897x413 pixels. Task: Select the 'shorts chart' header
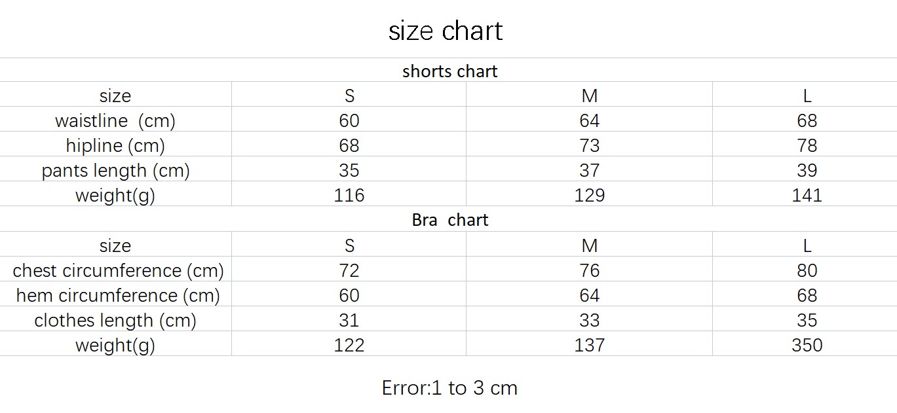click(x=450, y=71)
